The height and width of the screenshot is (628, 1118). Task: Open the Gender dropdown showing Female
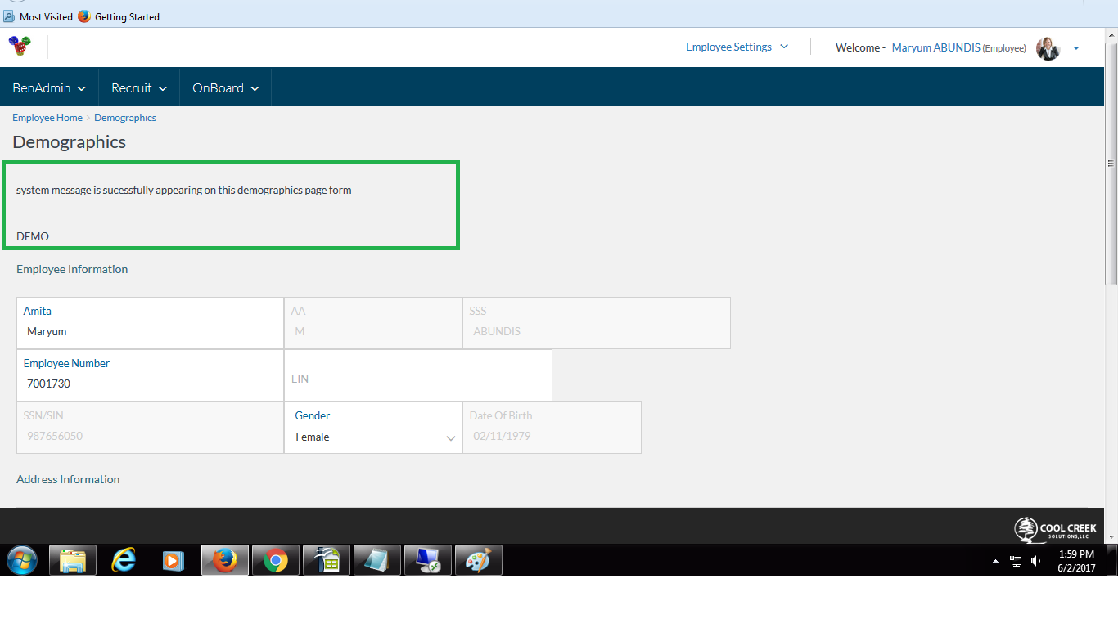coord(373,437)
